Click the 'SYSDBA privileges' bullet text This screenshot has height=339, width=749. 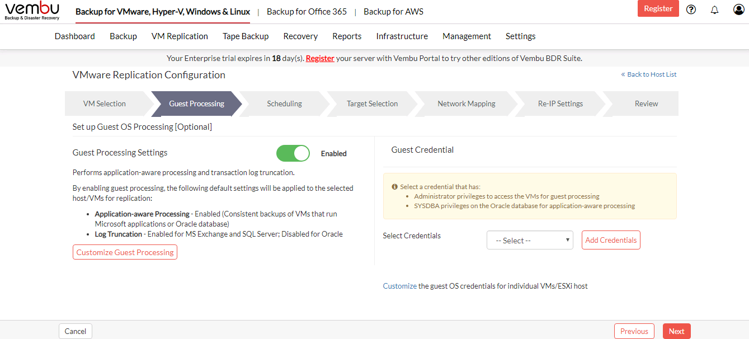pos(525,206)
